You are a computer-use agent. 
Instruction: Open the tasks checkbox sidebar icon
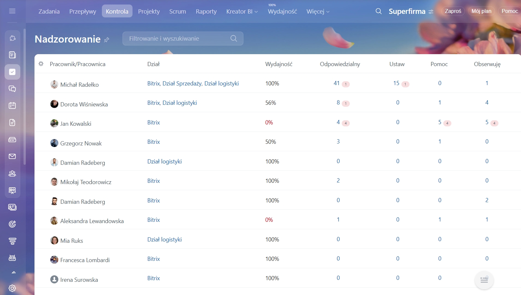click(x=12, y=72)
